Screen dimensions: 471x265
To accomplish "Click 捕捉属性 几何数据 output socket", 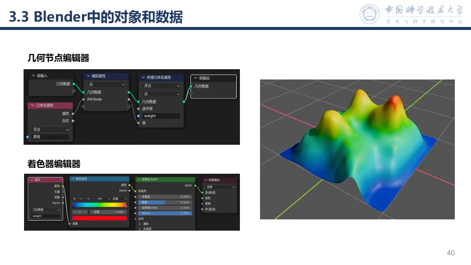I will (x=129, y=92).
